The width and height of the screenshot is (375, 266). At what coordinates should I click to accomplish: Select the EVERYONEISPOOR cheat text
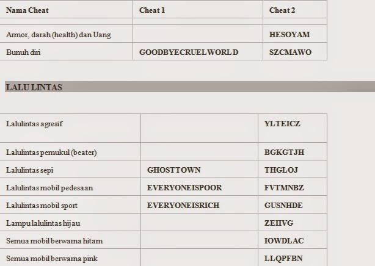click(x=184, y=188)
